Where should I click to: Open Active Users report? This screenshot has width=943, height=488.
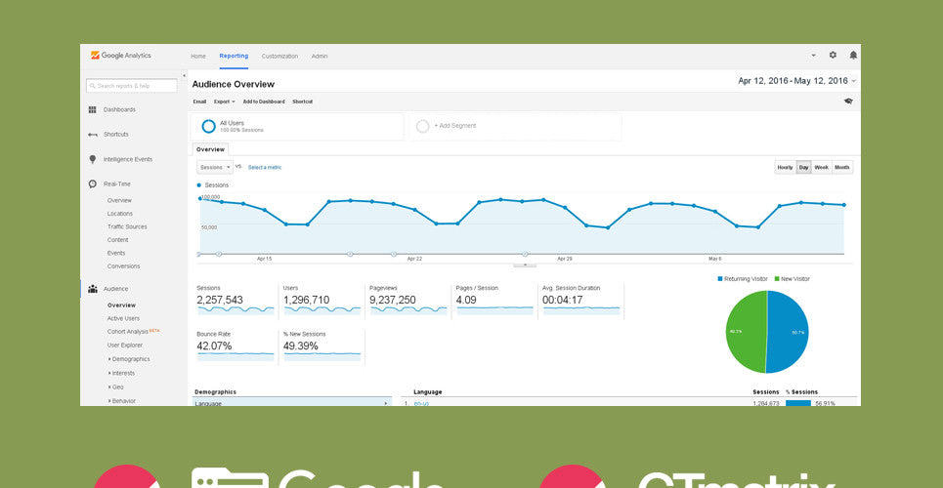pos(123,318)
